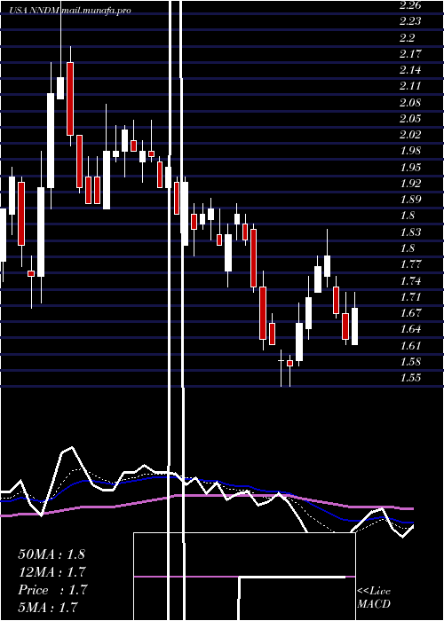Screen dimensions: 444x621
Task: Click the 2.17 price axis label
Action: (410, 54)
